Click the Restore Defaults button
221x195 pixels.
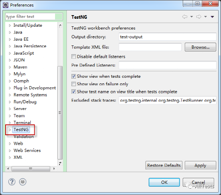pyautogui.click(x=164, y=165)
